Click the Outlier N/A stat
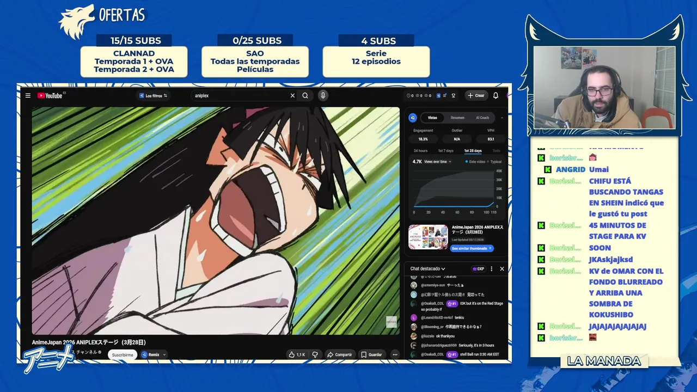The width and height of the screenshot is (697, 392). click(457, 135)
